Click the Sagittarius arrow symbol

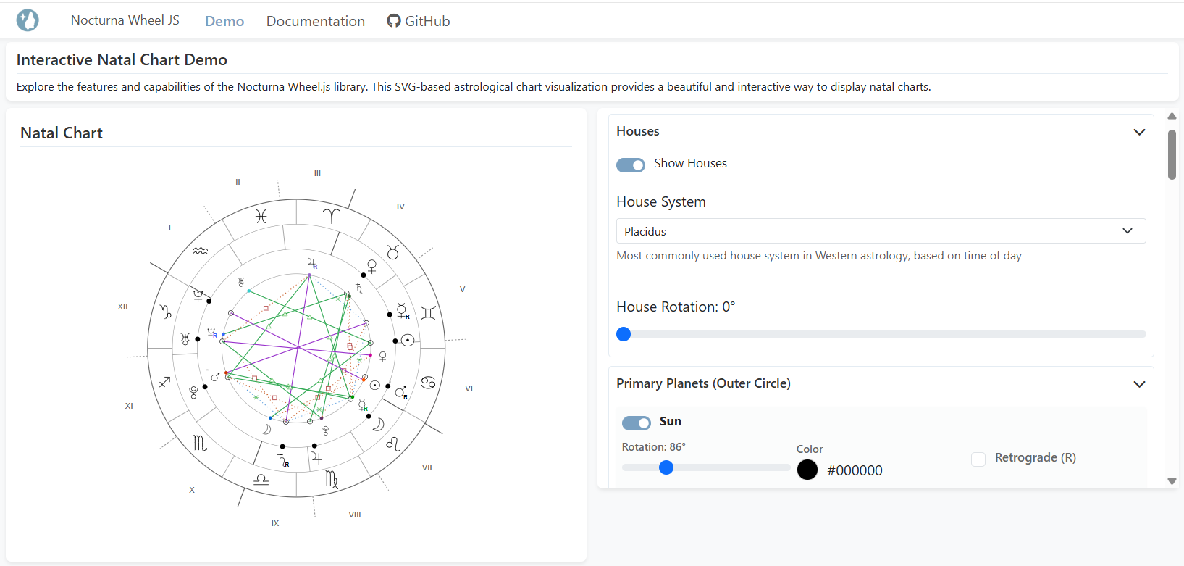(x=165, y=381)
